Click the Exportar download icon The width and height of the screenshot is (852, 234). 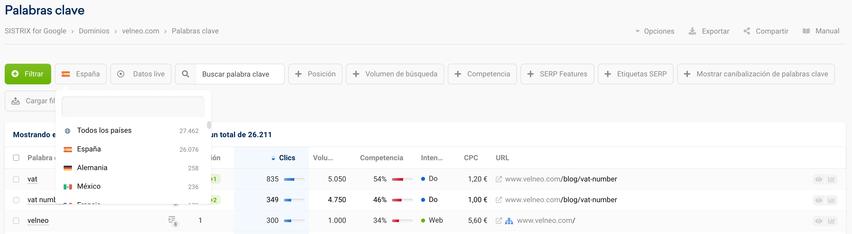pyautogui.click(x=692, y=31)
